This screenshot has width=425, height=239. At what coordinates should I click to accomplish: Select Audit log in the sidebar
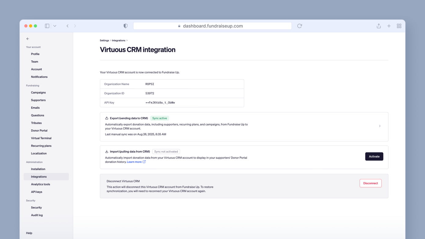[37, 215]
